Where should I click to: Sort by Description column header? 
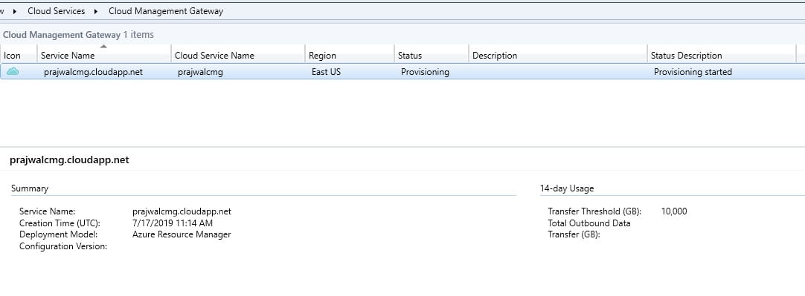click(558, 56)
